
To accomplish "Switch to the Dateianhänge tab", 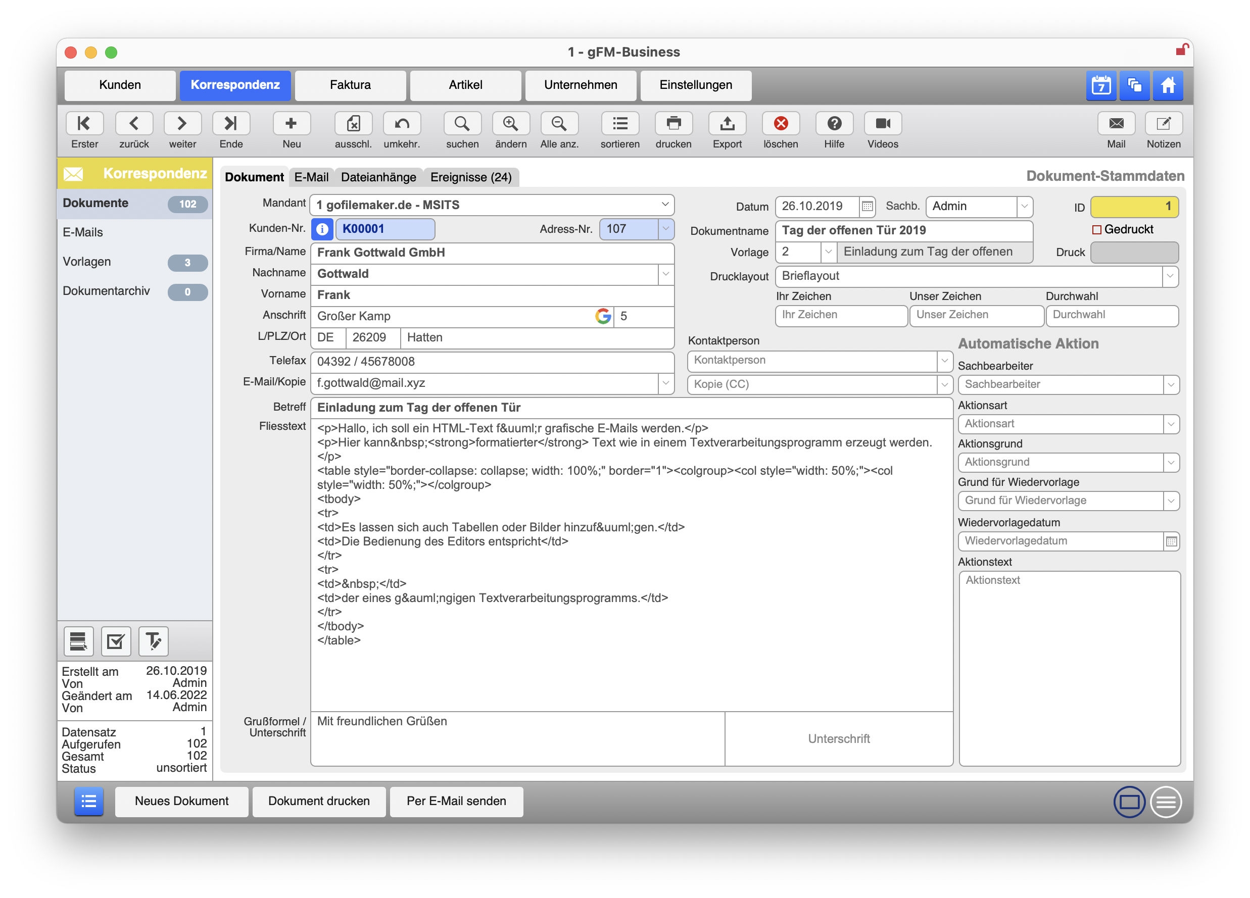I will click(x=378, y=177).
